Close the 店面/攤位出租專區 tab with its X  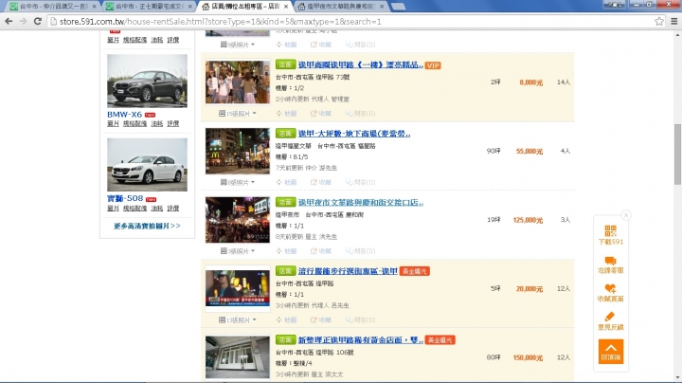click(286, 7)
